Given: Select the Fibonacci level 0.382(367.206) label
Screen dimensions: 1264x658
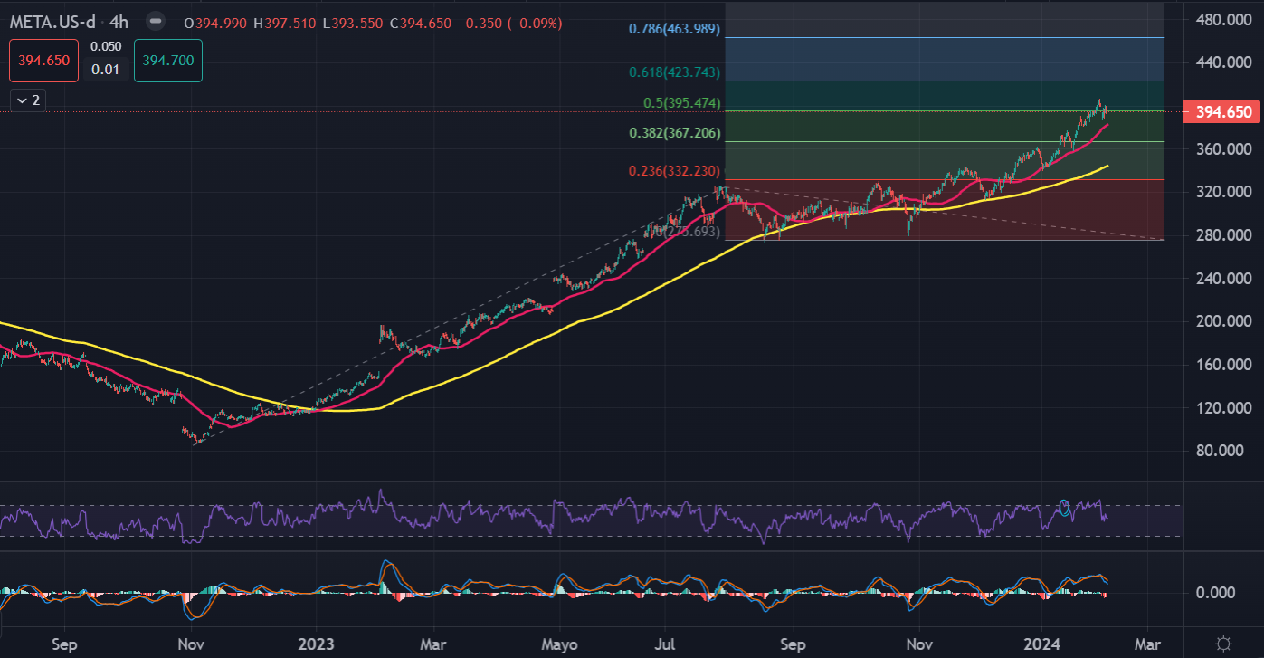Looking at the screenshot, I should point(675,133).
